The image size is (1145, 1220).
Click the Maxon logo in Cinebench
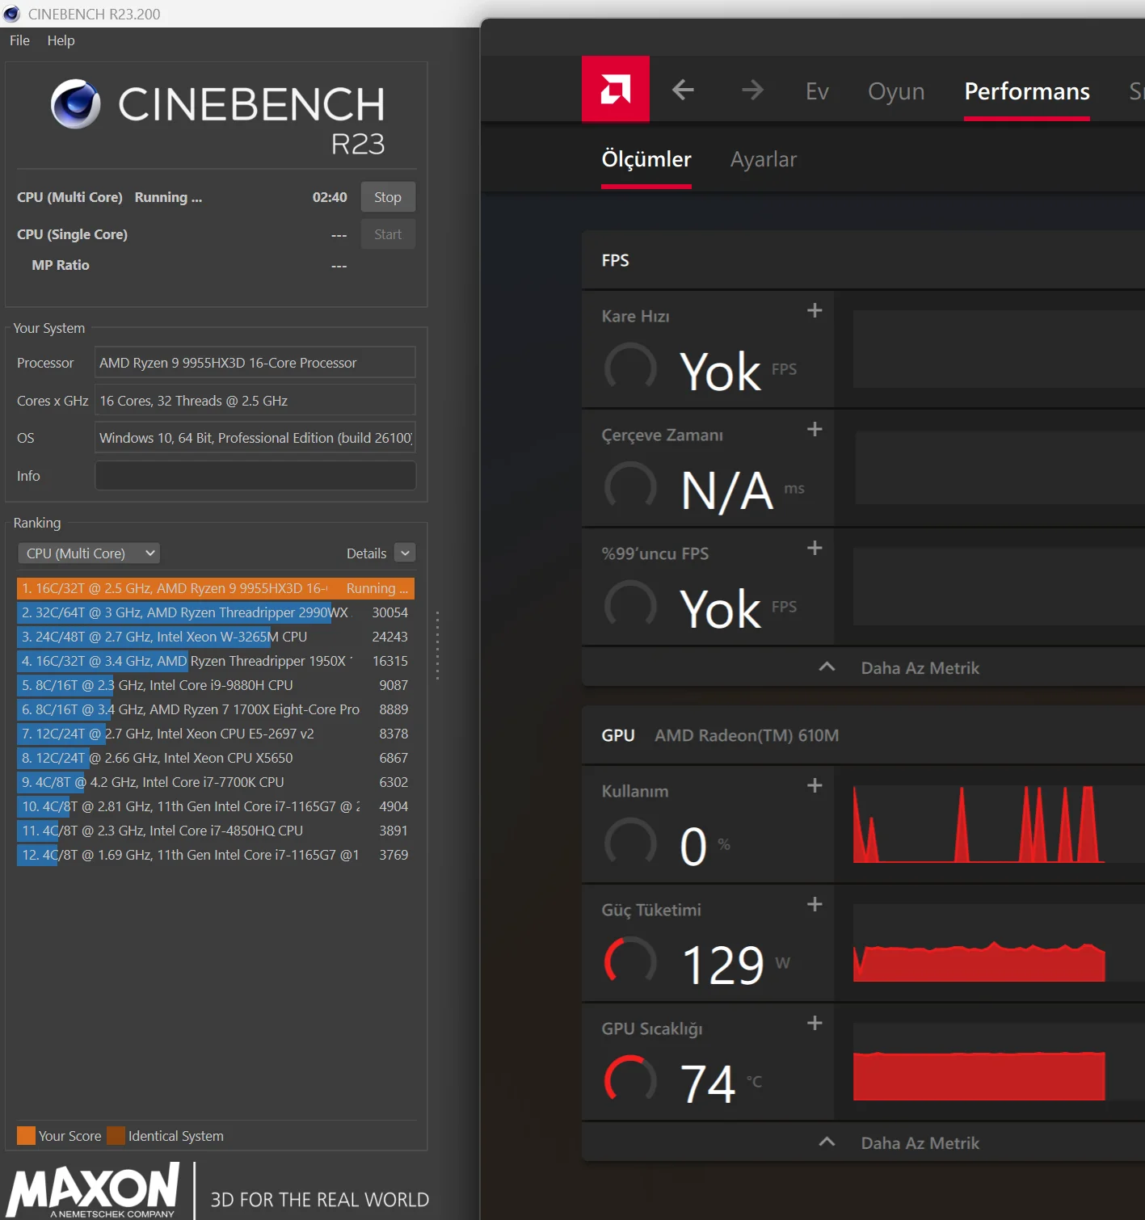pos(94,1190)
